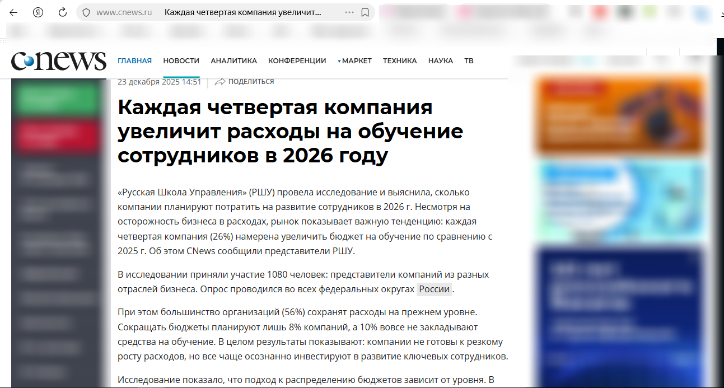724x388 pixels.
Task: Open the Yandex home 'Я' icon
Action: (x=38, y=12)
